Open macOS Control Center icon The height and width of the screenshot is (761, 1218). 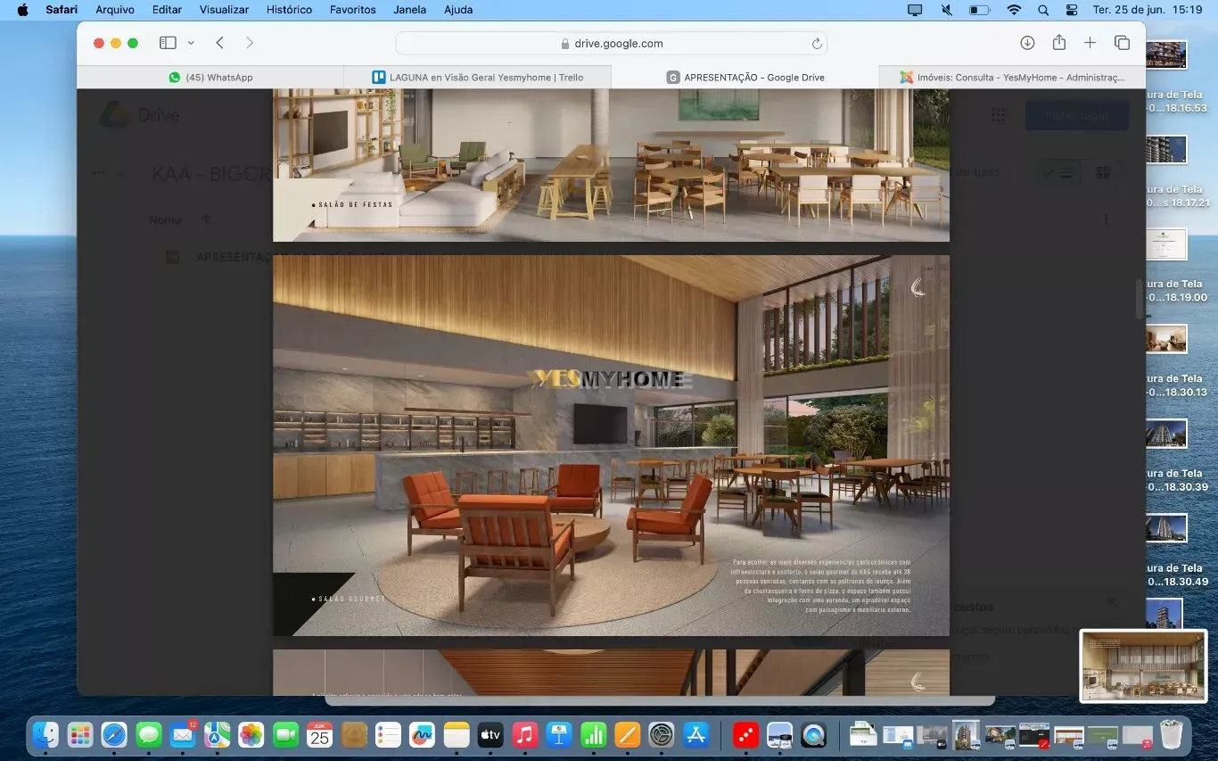click(1072, 10)
